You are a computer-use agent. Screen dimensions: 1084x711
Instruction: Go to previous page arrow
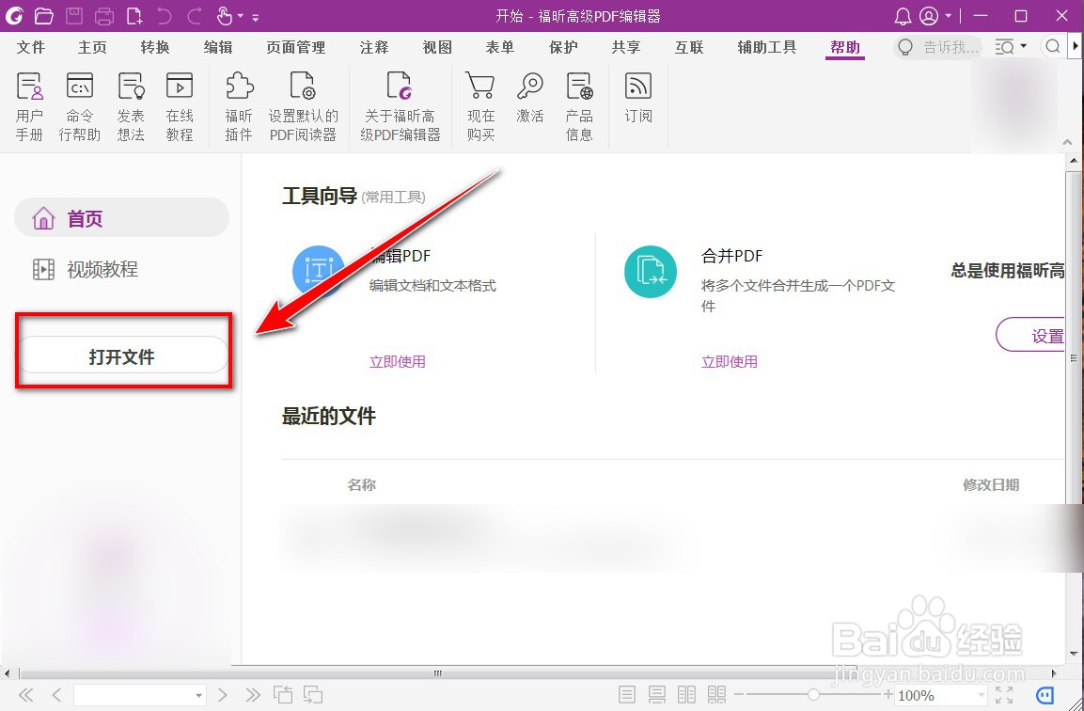pos(57,694)
